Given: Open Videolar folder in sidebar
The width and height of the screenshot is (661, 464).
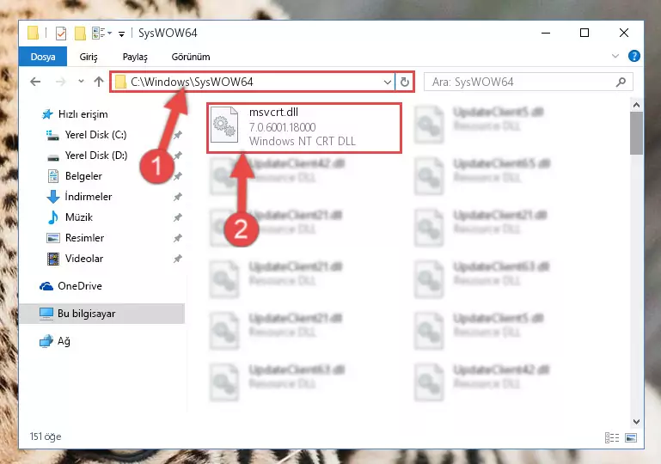Looking at the screenshot, I should tap(84, 259).
